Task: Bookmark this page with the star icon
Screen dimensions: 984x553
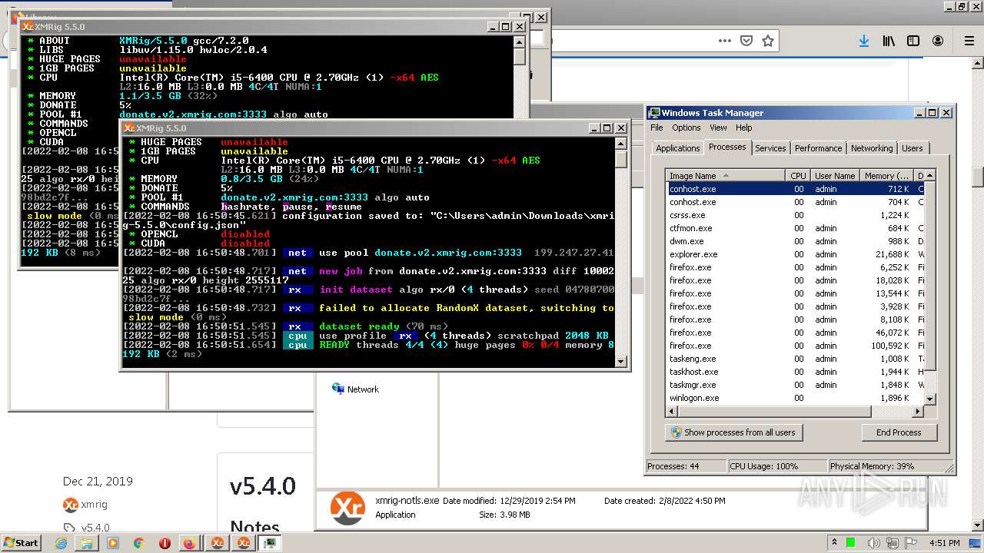Action: point(767,41)
